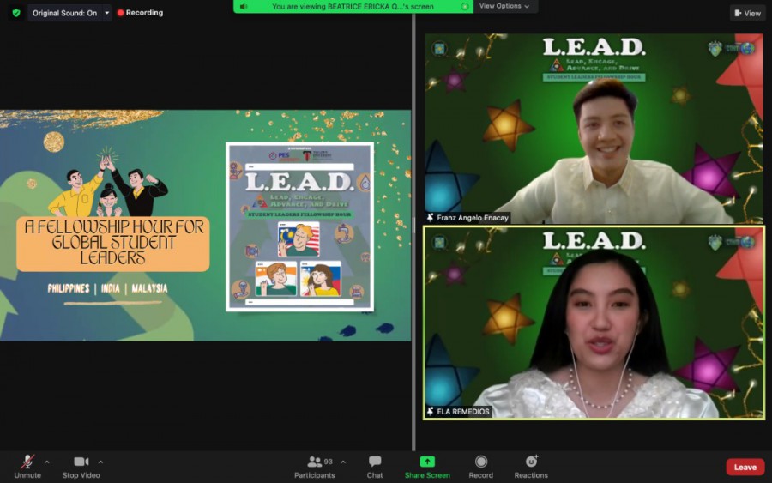
Task: Open the View Options dropdown
Action: point(504,6)
